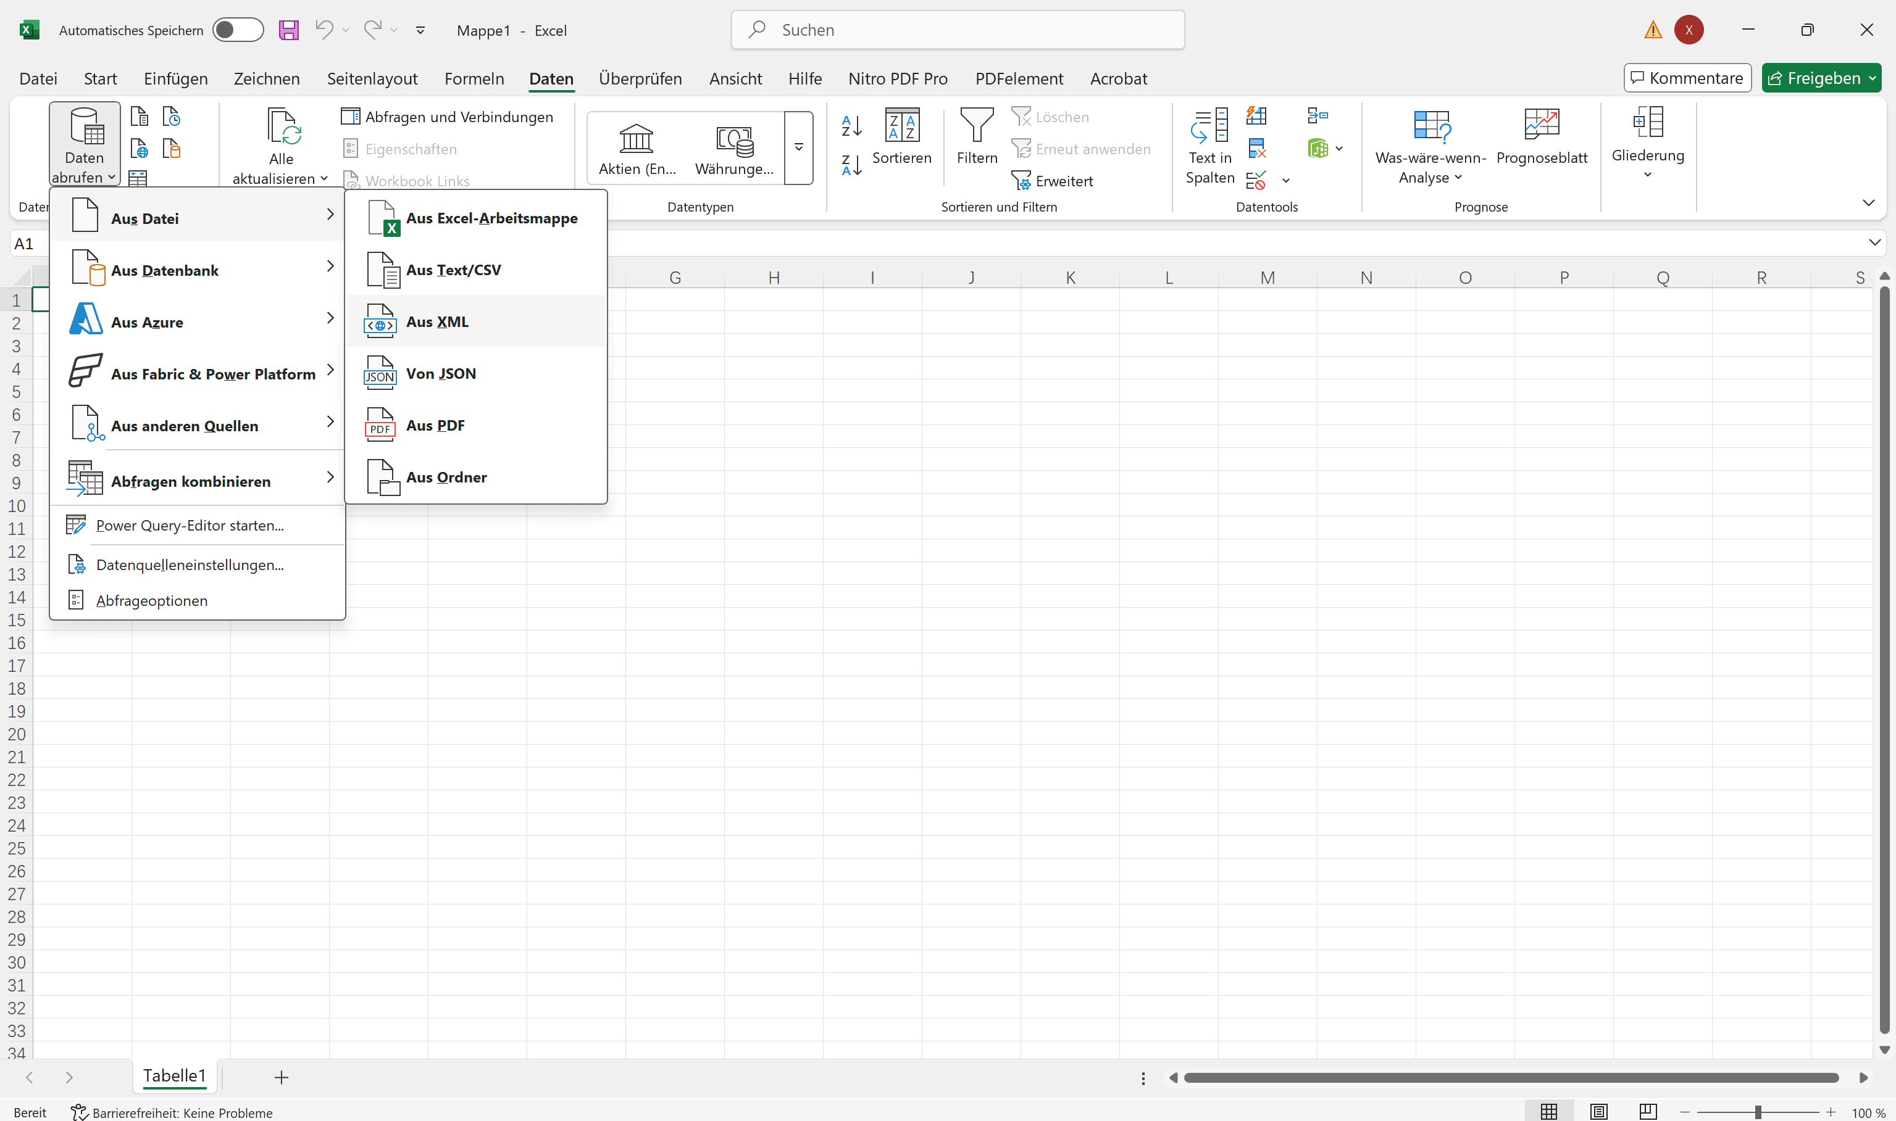
Task: Toggle the Filtern funnel button
Action: click(976, 137)
